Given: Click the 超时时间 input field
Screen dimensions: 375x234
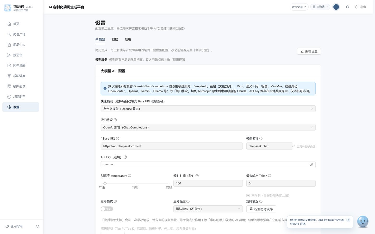Looking at the screenshot, I should click(x=208, y=183).
